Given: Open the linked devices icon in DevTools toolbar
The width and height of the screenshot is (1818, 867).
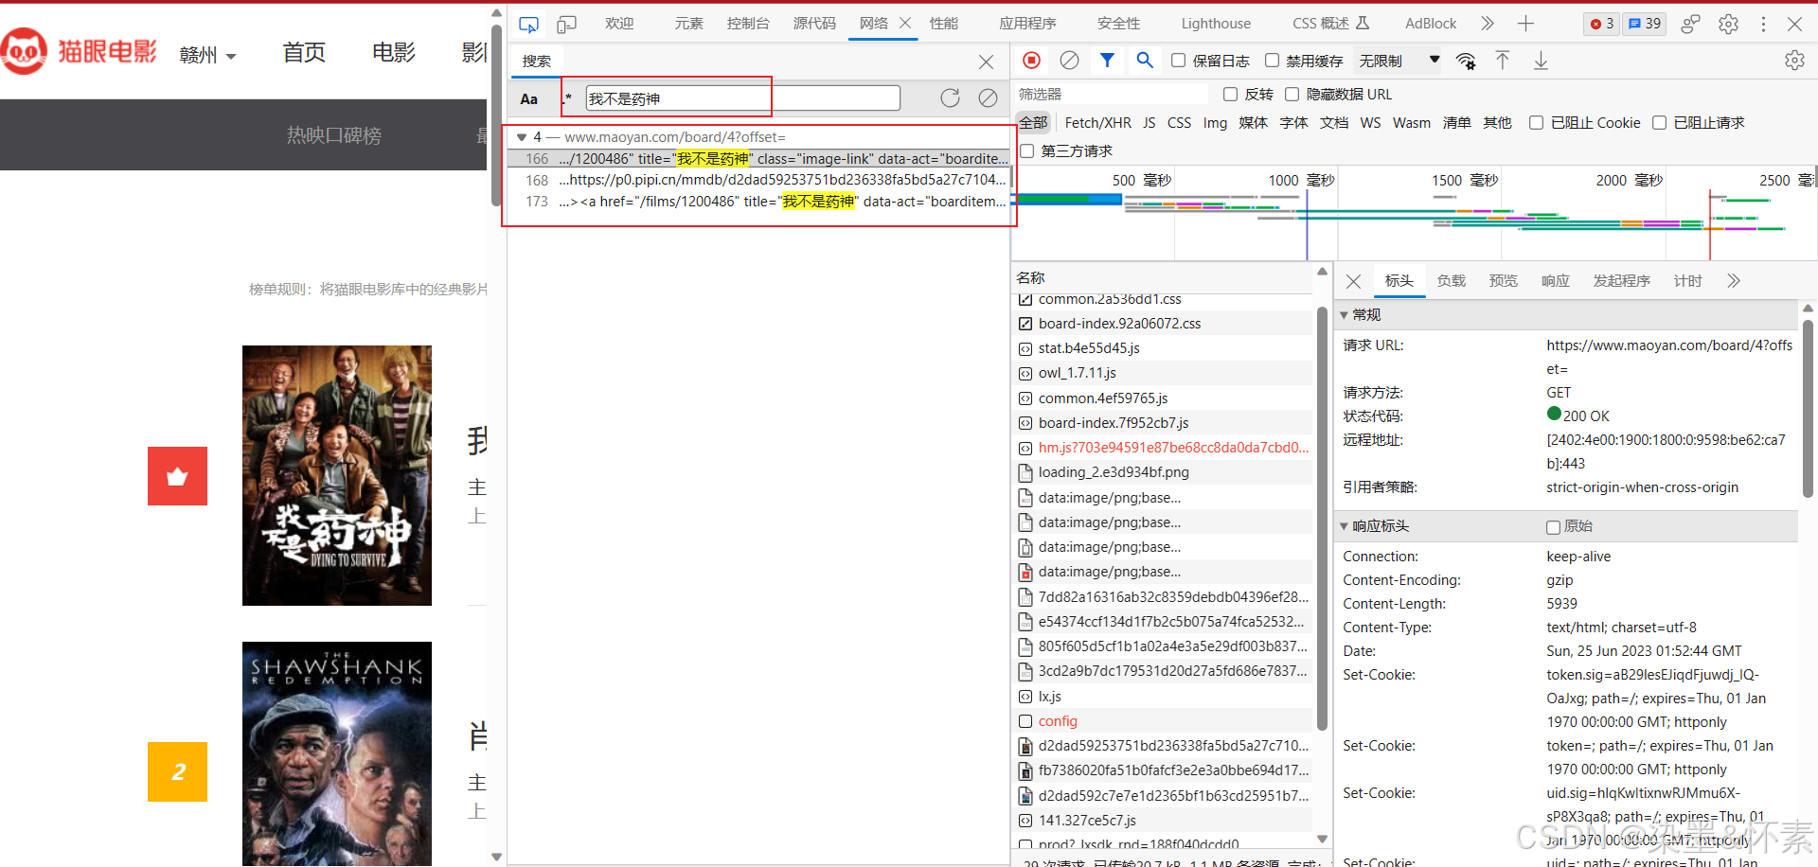Looking at the screenshot, I should point(1690,24).
